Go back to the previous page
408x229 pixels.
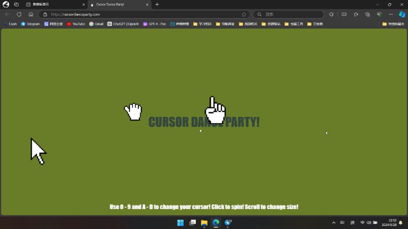[7, 14]
